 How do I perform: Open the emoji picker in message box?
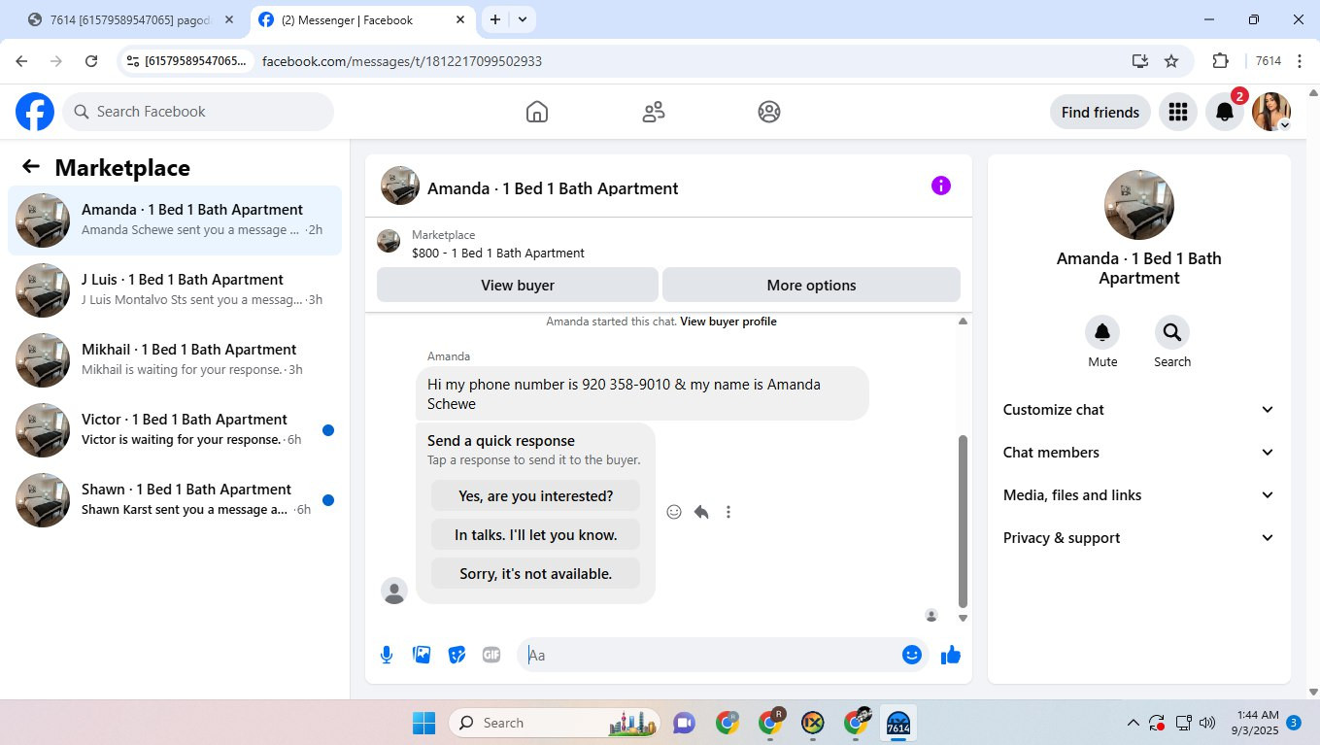click(x=911, y=655)
